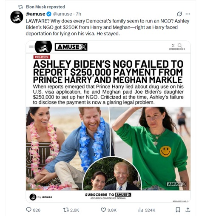This screenshot has width=199, height=216.
Task: Like the post with the heart icon
Action: (103, 210)
